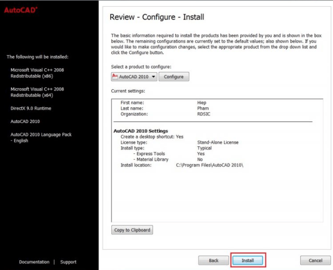Select 'Microsoft Visual C++ 2008 Redistributable (x86)' text
This screenshot has width=333, height=270.
pos(37,73)
